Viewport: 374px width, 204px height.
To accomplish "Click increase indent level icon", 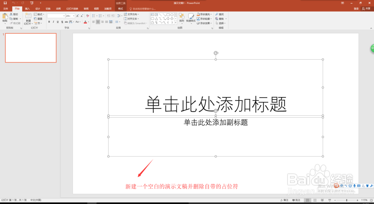I will [x=113, y=16].
